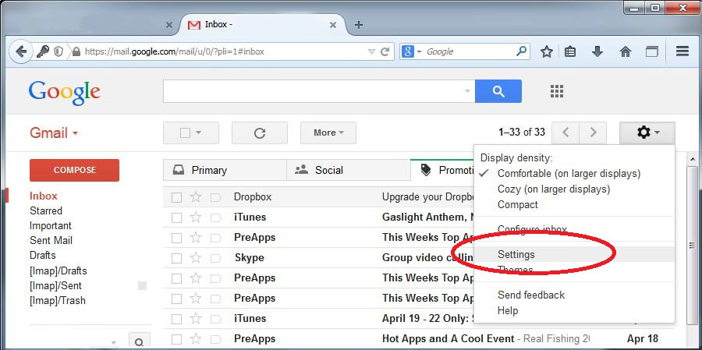The height and width of the screenshot is (350, 702).
Task: Click the 1–33 of 33 message count
Action: point(522,133)
